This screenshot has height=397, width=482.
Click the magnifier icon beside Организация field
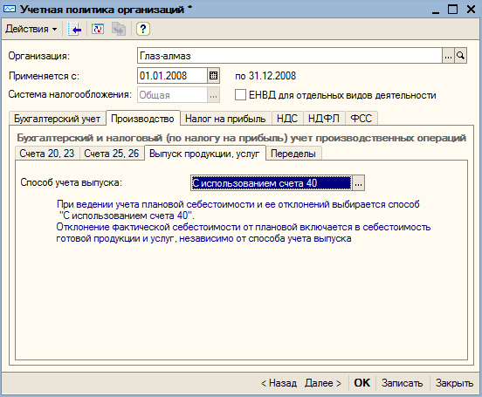[x=460, y=56]
